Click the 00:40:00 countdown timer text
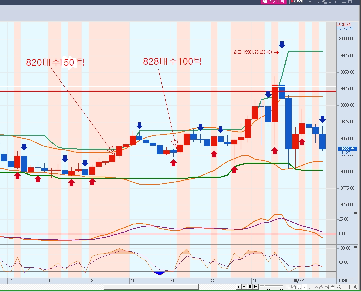 click(346, 280)
